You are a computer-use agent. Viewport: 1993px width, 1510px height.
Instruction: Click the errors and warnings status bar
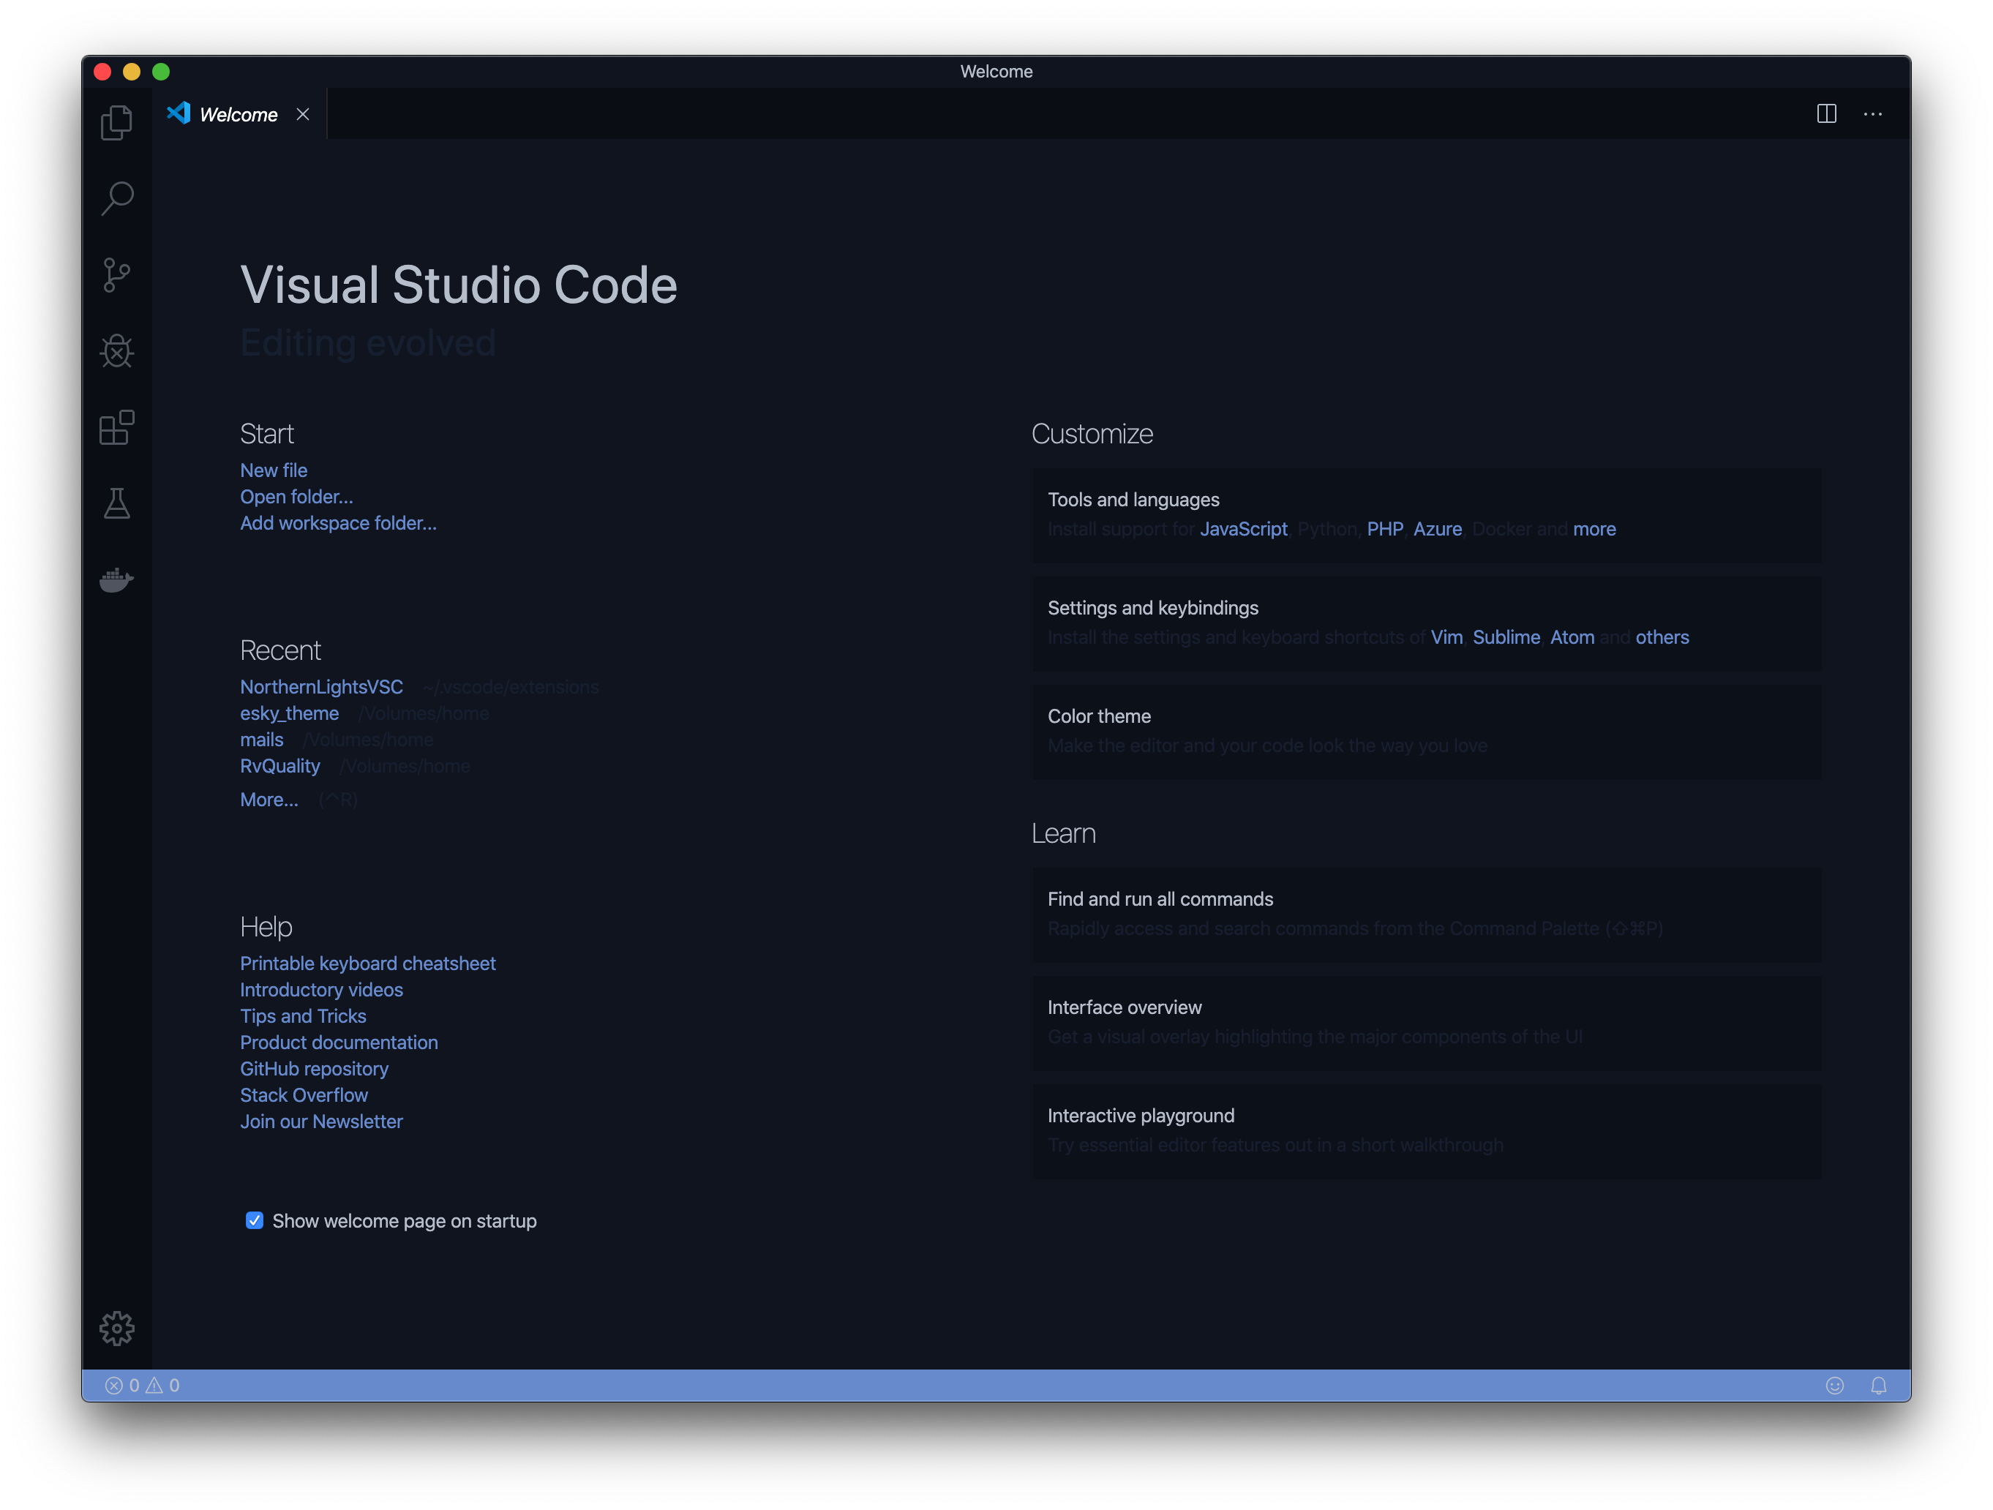143,1385
